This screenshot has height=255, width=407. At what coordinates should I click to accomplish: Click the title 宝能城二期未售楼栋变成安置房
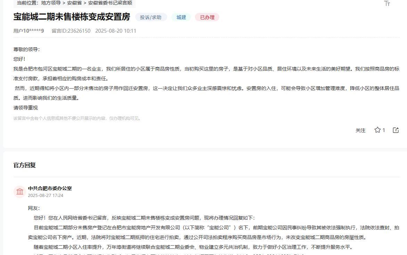[x=72, y=17]
